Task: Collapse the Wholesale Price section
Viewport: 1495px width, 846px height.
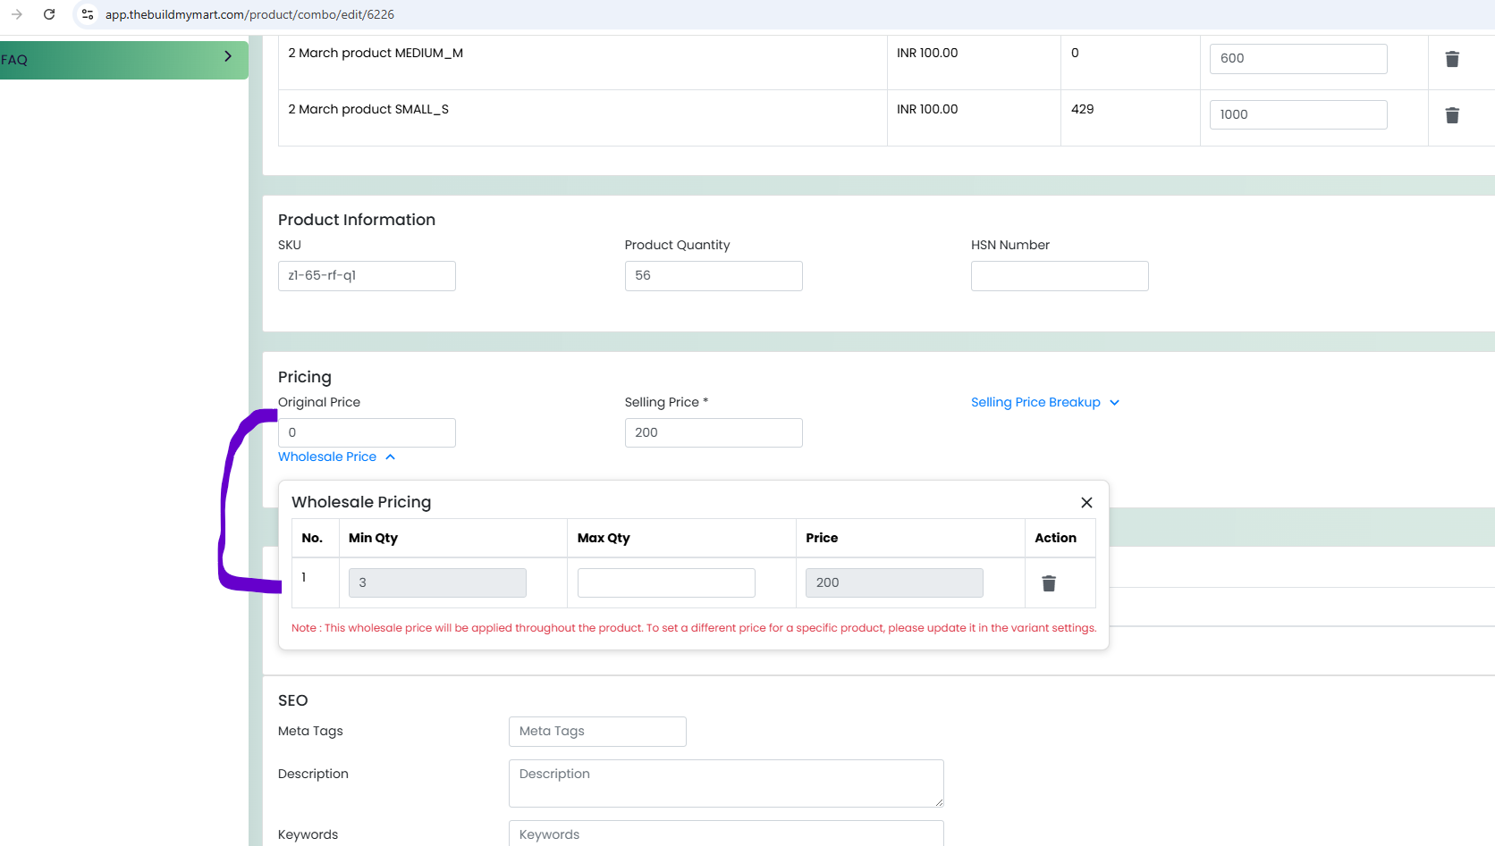Action: 336,457
